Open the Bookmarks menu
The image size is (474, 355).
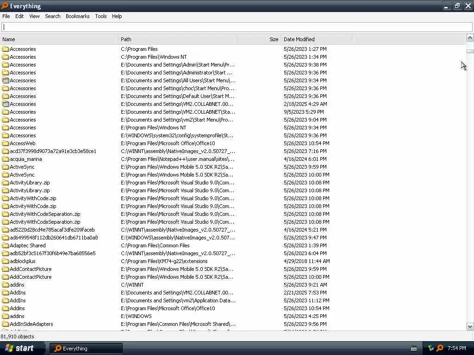pos(77,16)
